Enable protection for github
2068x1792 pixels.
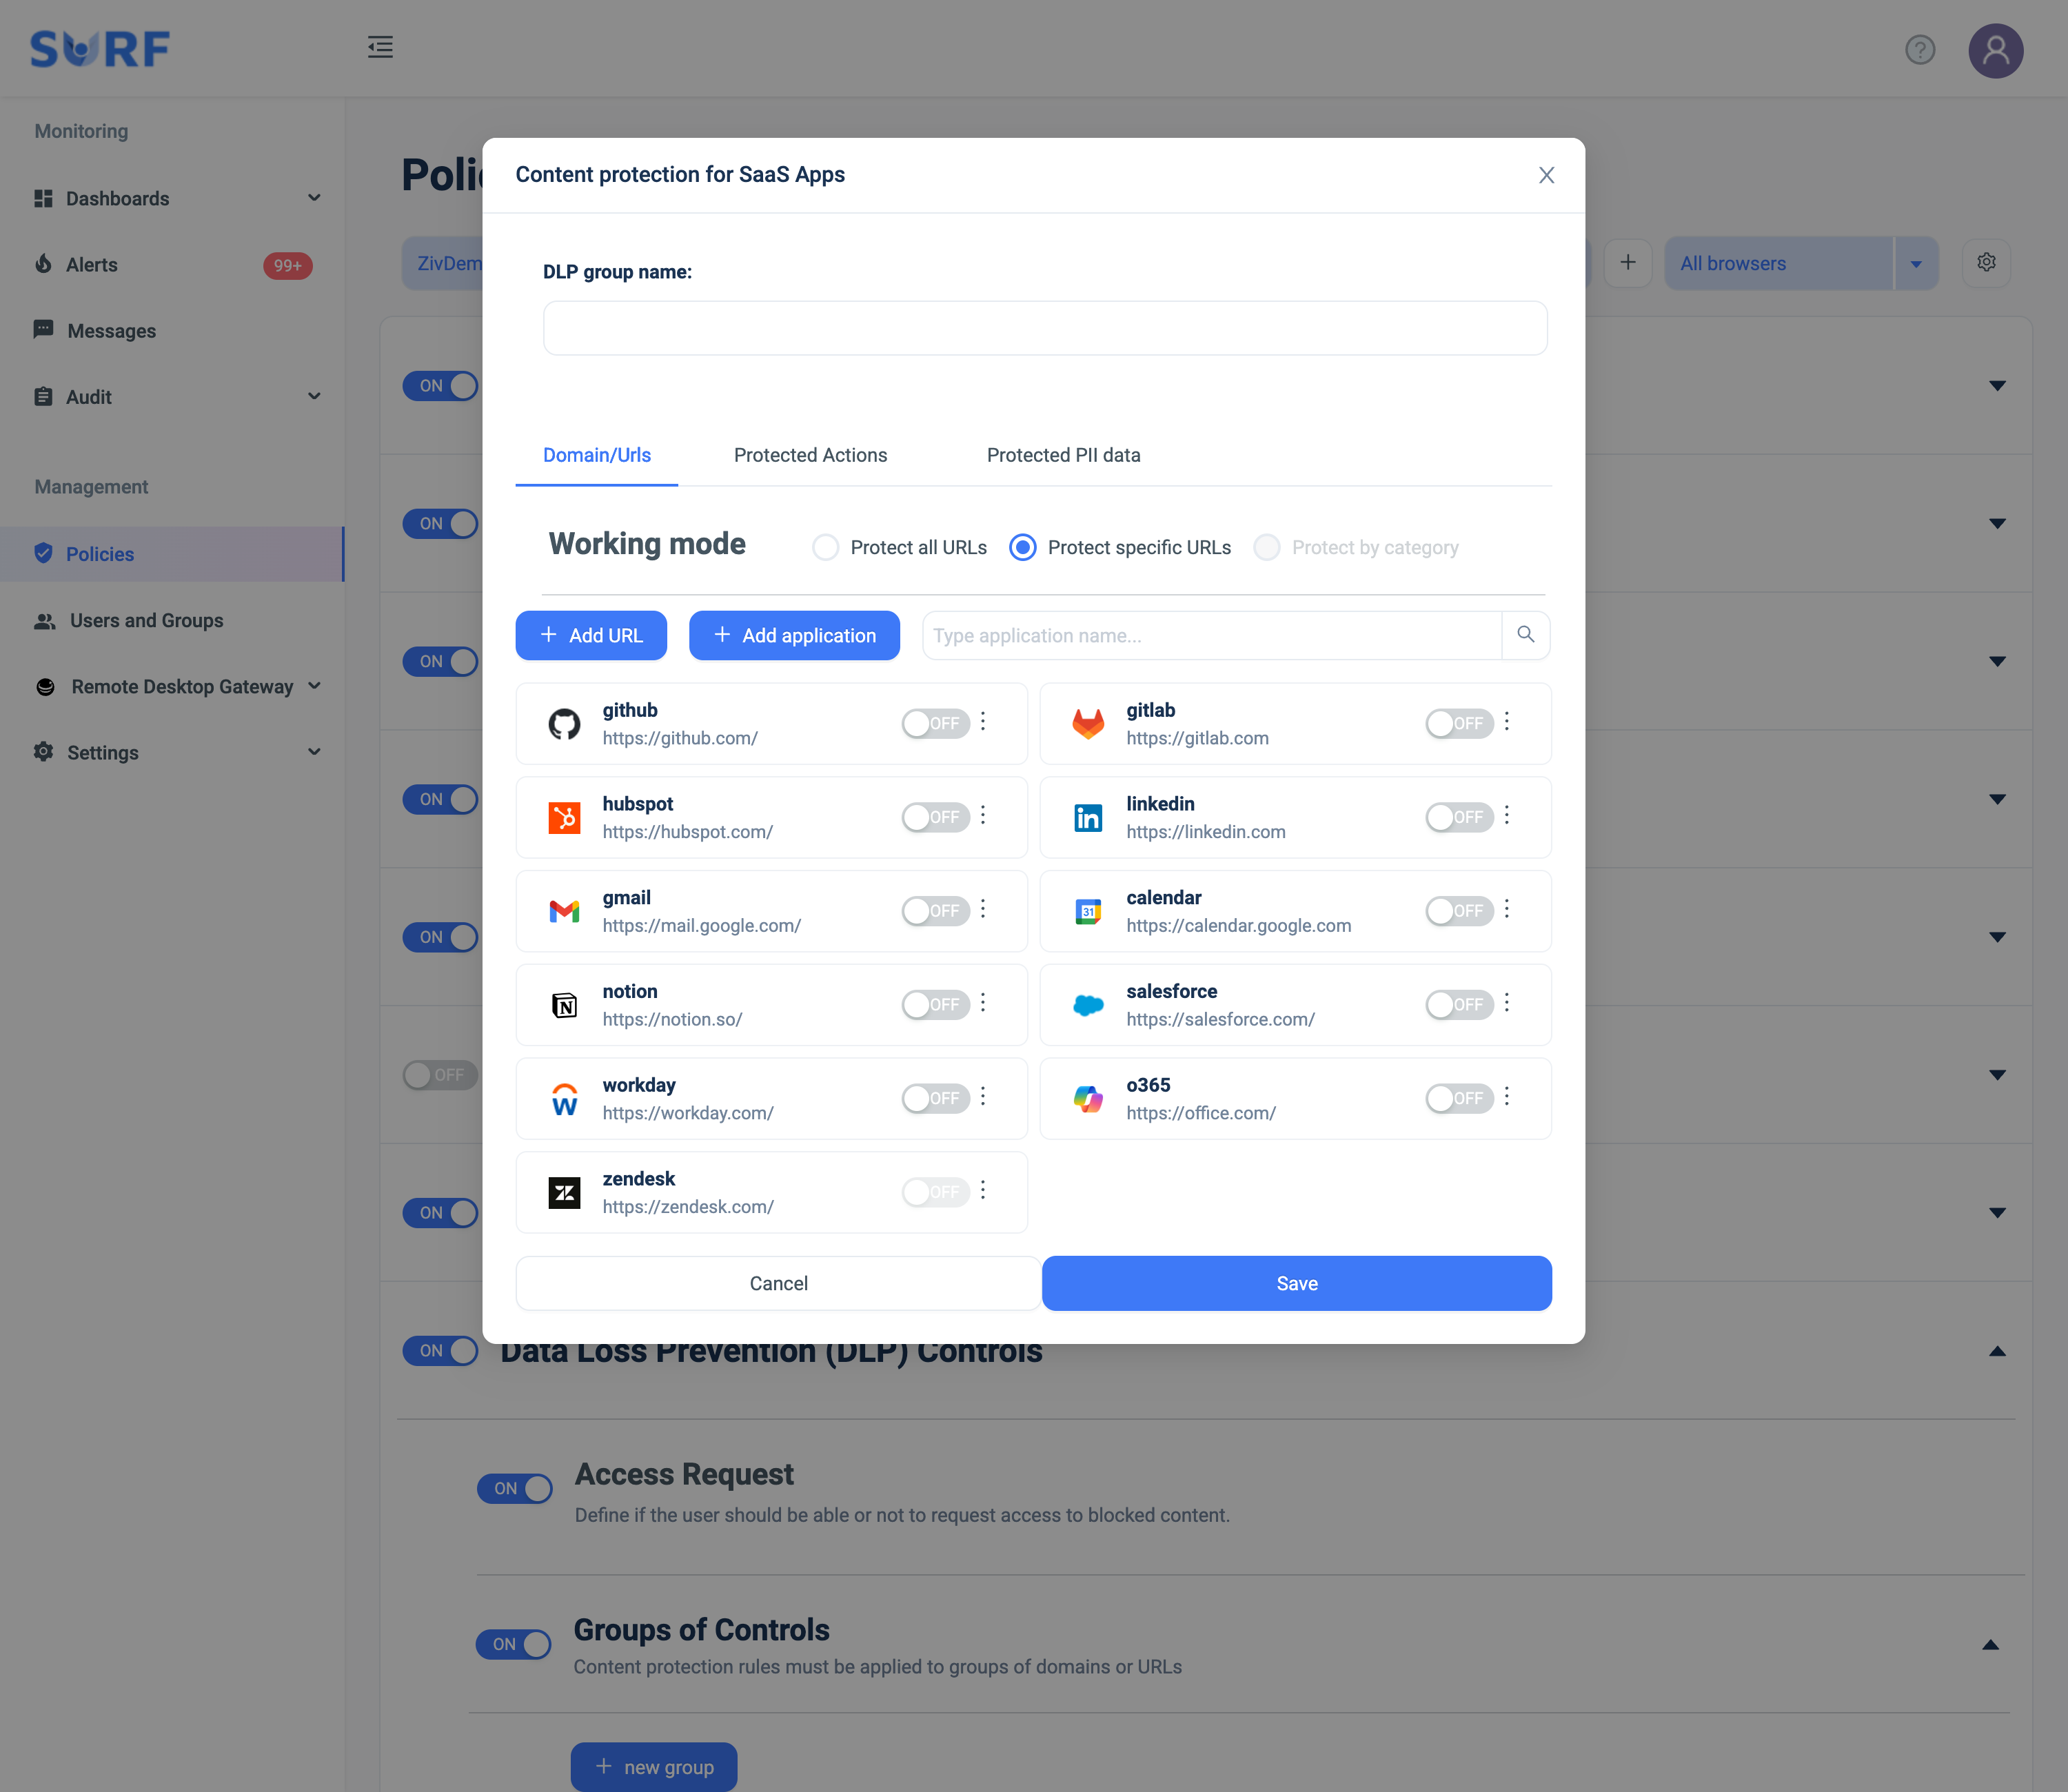pos(935,723)
